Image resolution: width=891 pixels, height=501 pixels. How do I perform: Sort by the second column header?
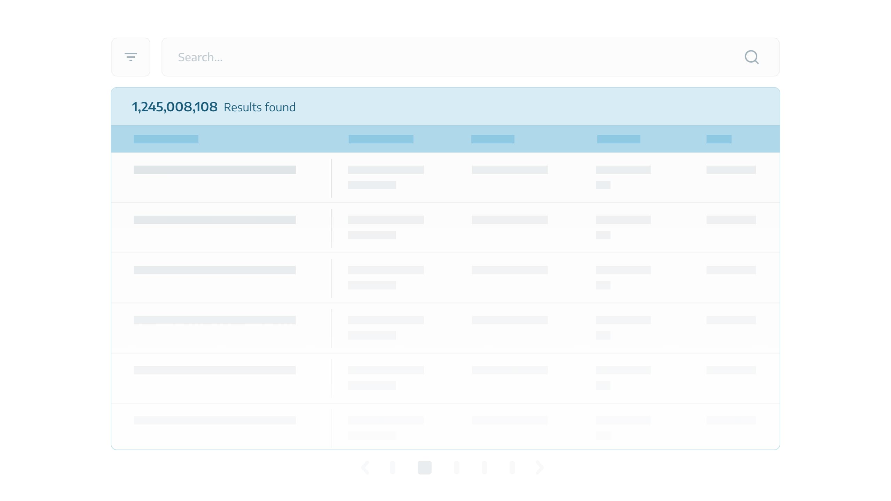coord(381,139)
